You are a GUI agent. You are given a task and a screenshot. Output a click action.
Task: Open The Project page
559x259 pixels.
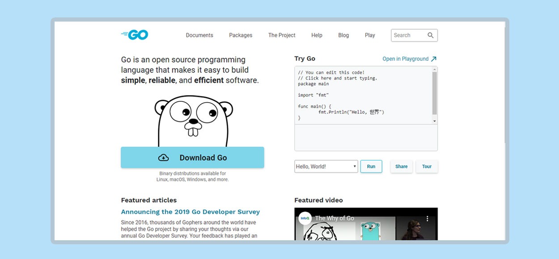tap(282, 35)
